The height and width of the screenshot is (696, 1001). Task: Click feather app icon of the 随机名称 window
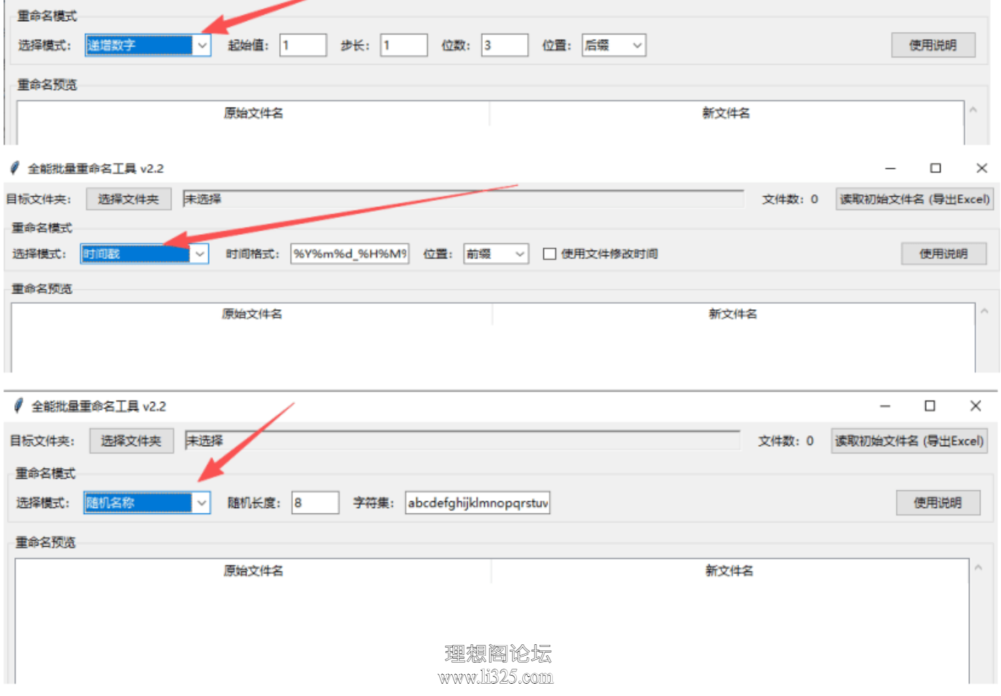(x=18, y=406)
